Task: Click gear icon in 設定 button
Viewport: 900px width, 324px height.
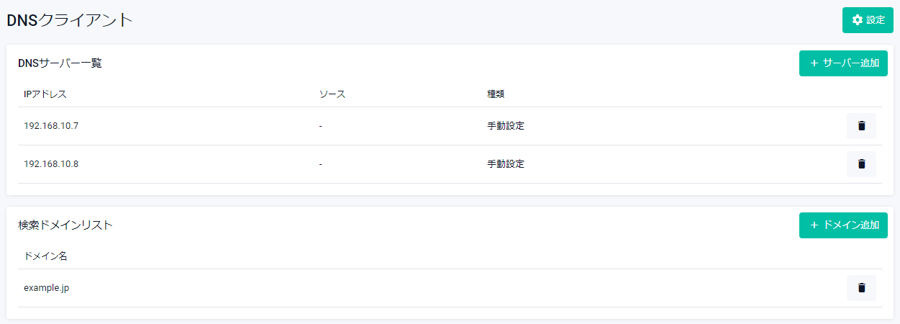Action: (857, 20)
